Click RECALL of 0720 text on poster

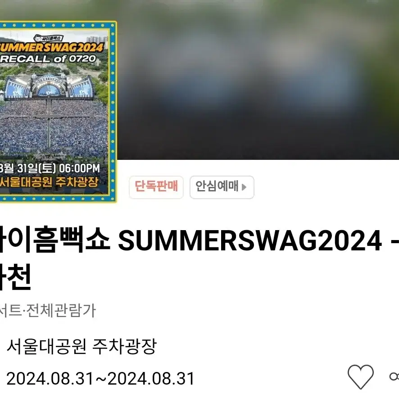tap(48, 59)
